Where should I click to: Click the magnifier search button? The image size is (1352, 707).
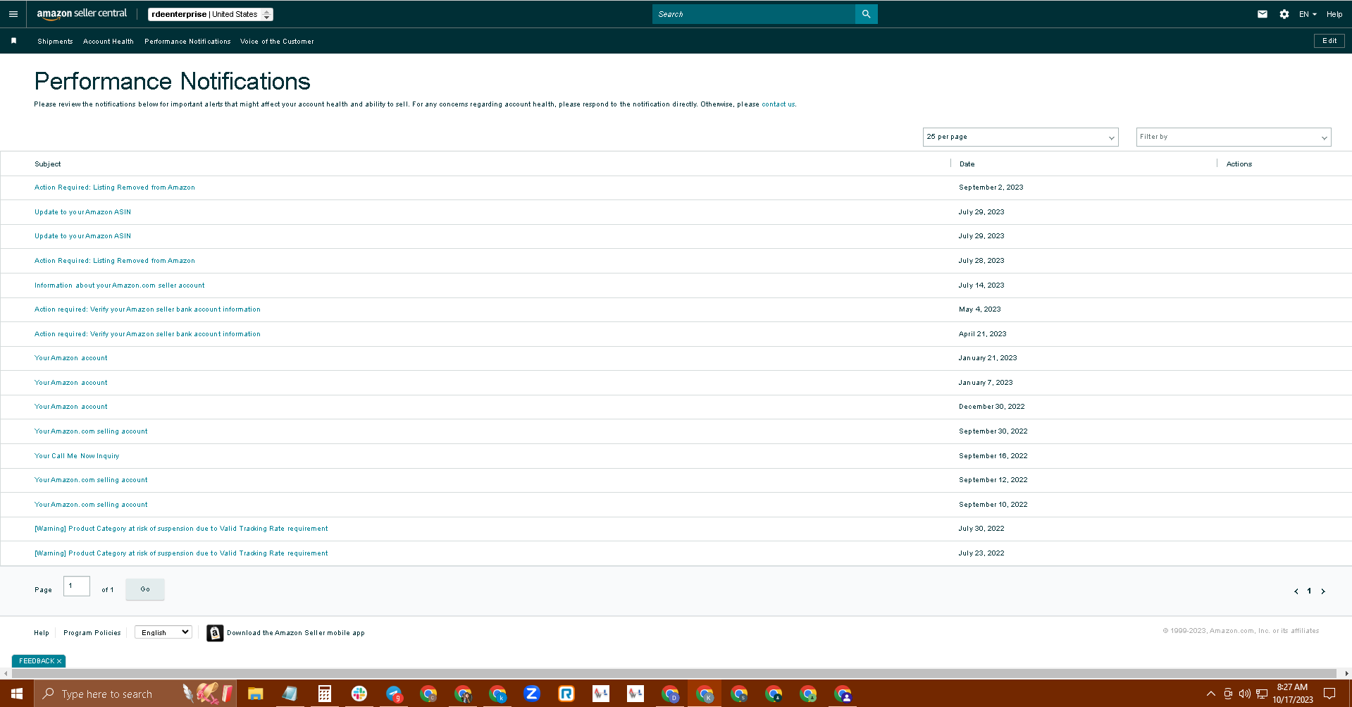[x=866, y=14]
